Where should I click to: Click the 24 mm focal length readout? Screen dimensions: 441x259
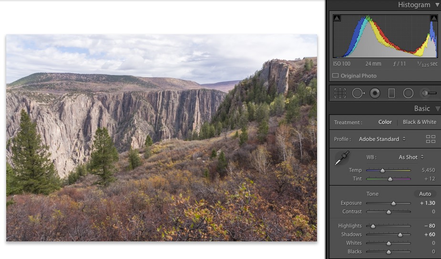click(373, 64)
